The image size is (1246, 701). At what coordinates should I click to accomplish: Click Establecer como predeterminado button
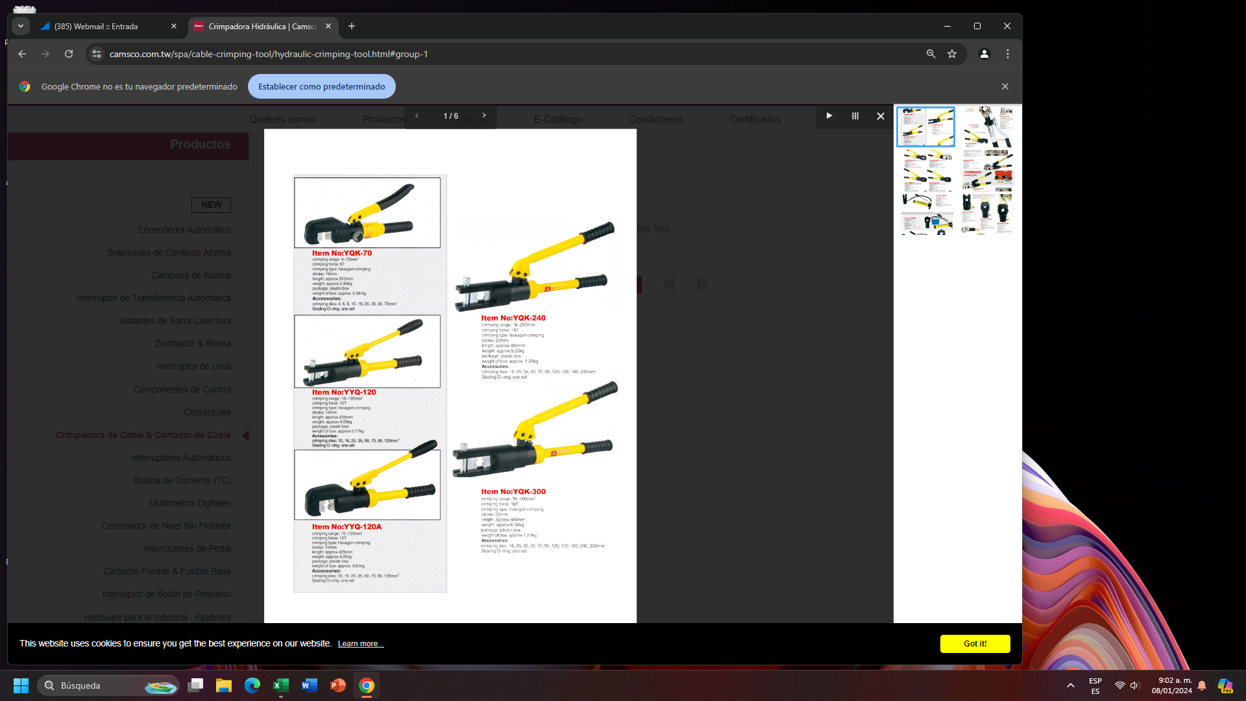pos(322,86)
